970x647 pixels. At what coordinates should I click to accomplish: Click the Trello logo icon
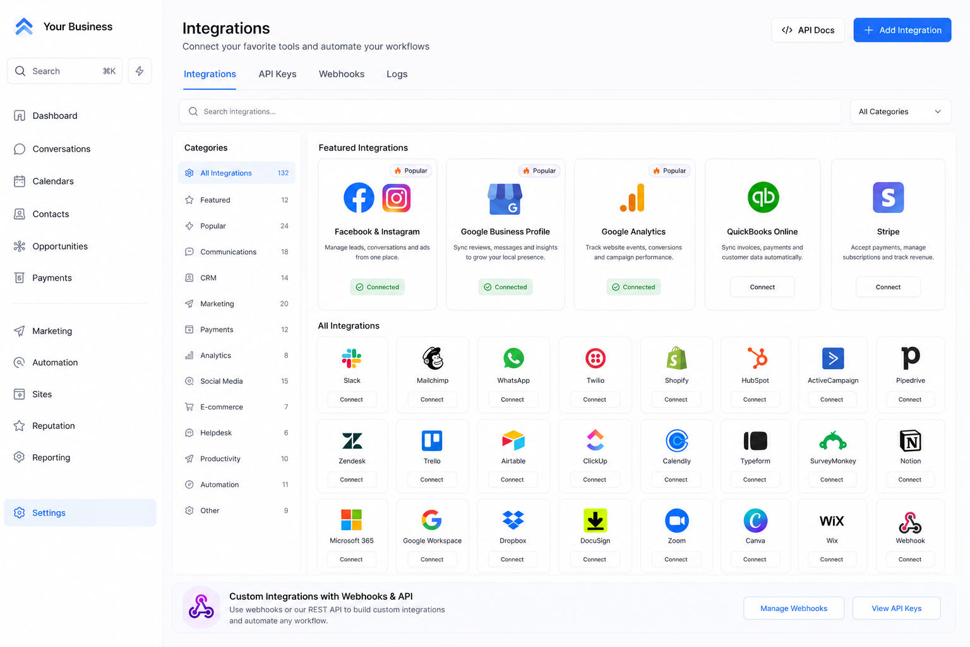pos(432,440)
